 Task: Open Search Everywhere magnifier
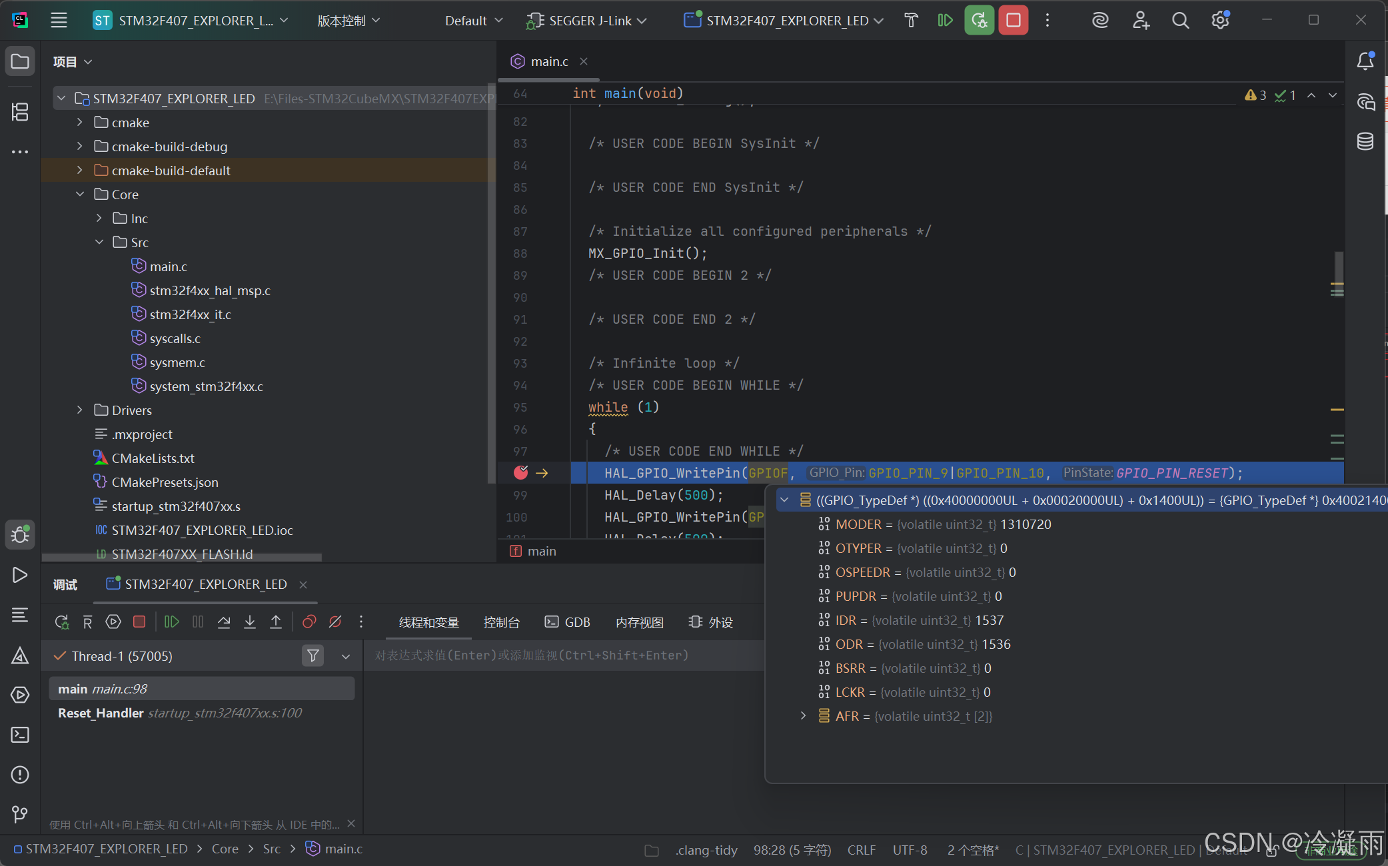pyautogui.click(x=1180, y=21)
